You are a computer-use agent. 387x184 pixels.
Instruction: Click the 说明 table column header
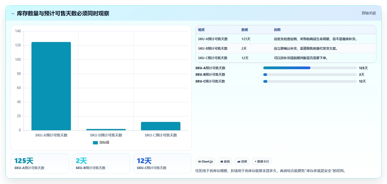coord(277,30)
